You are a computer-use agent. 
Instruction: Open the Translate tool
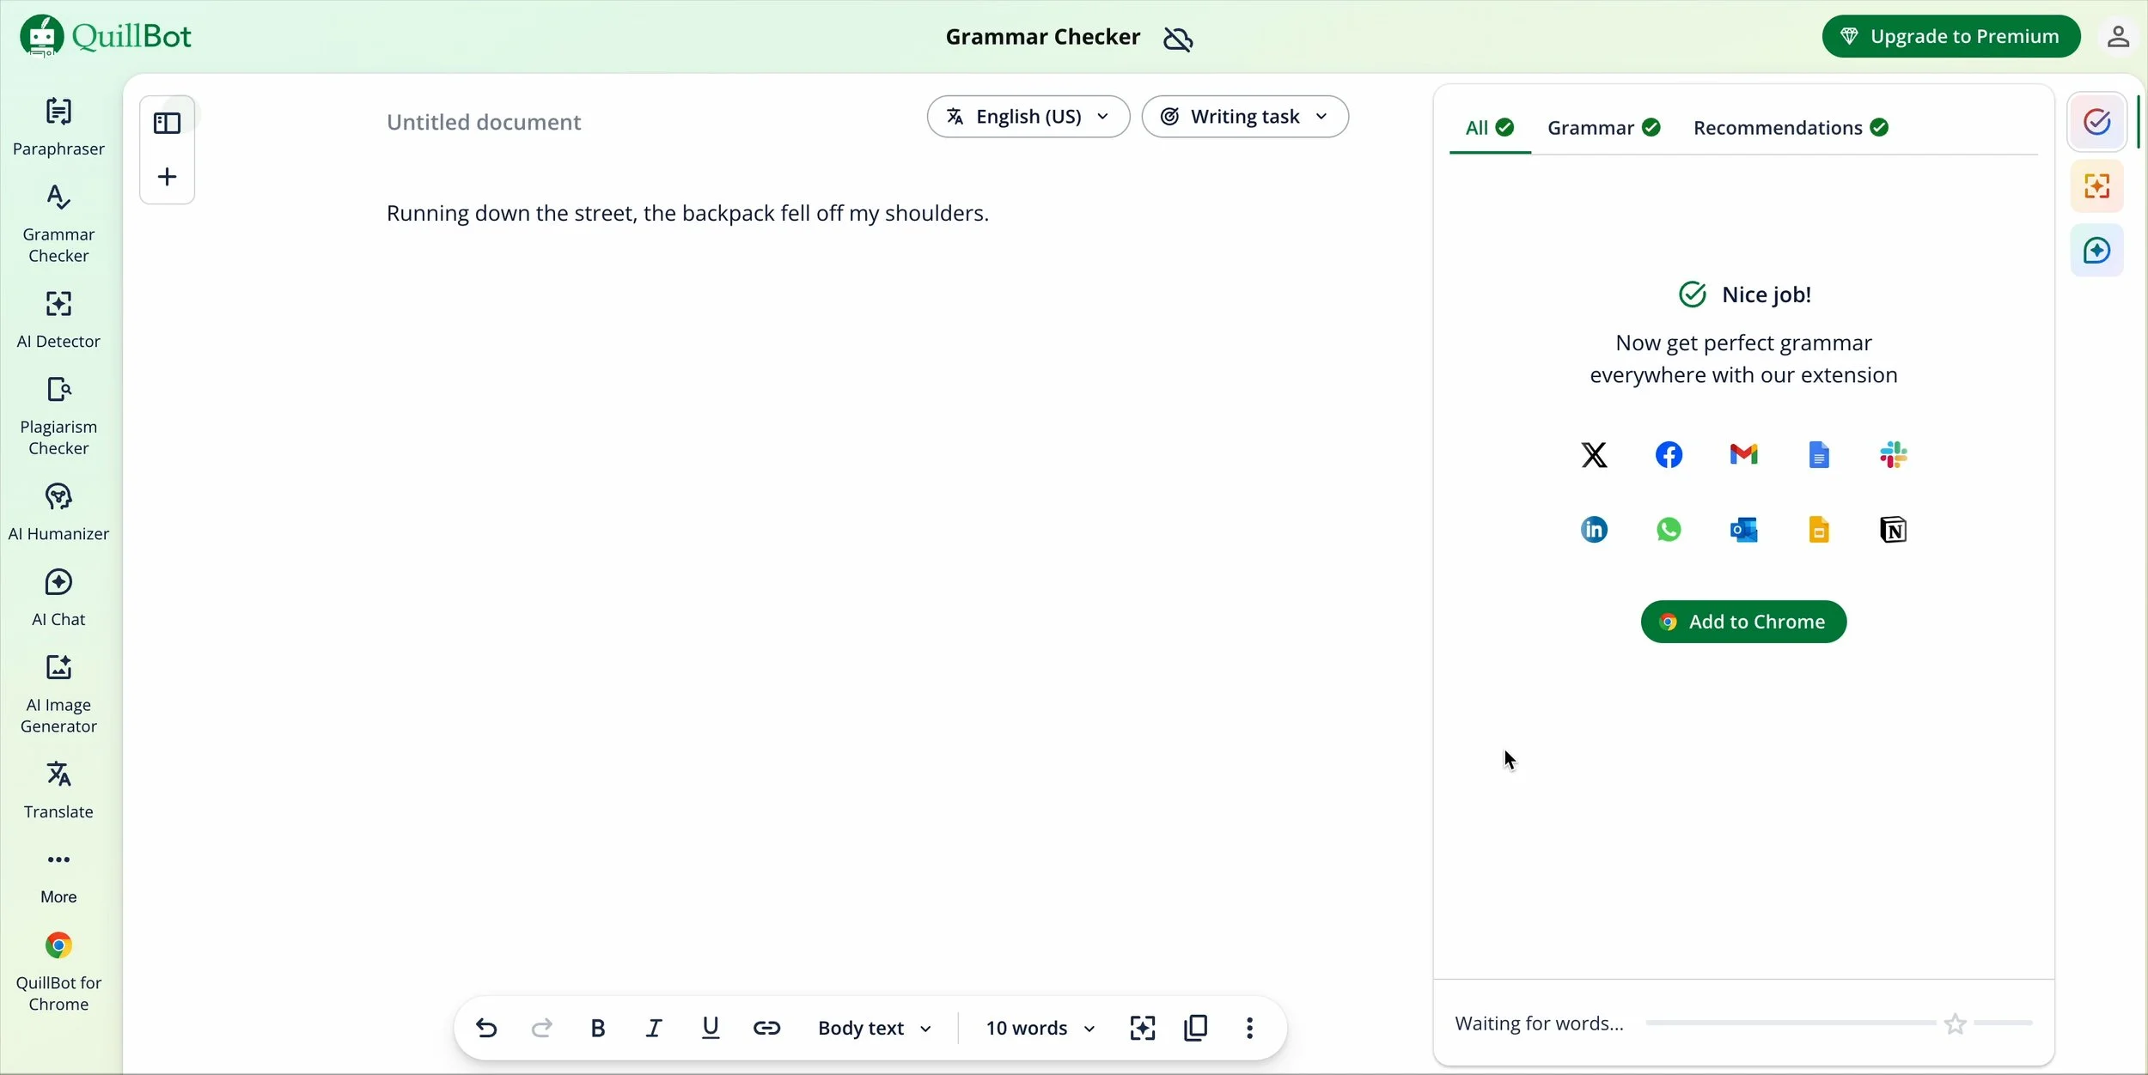58,790
